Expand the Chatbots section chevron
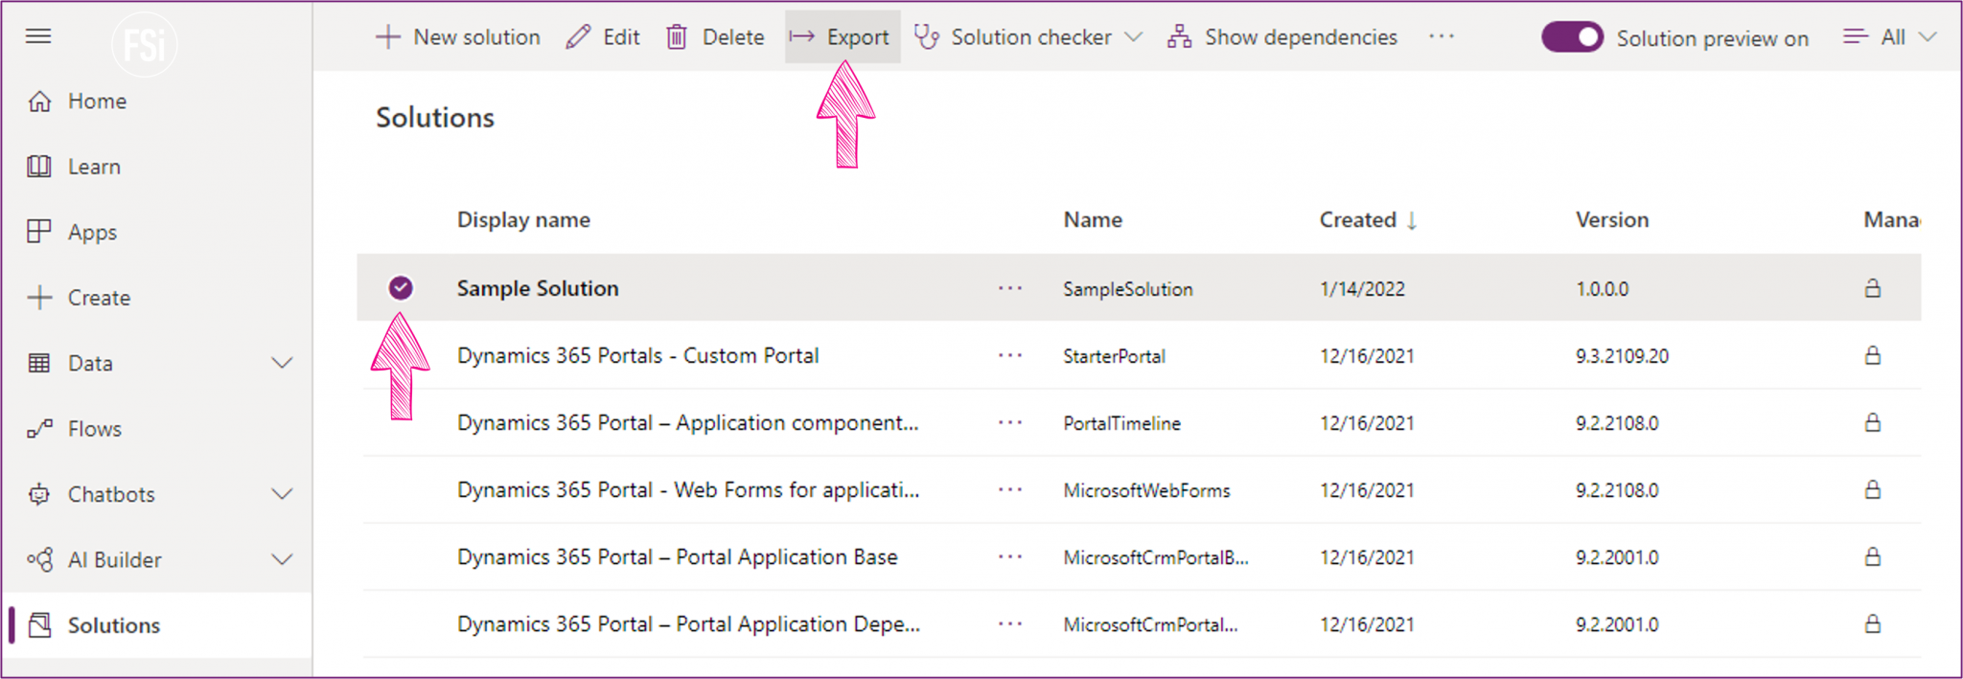Viewport: 1963px width, 679px height. pyautogui.click(x=282, y=494)
